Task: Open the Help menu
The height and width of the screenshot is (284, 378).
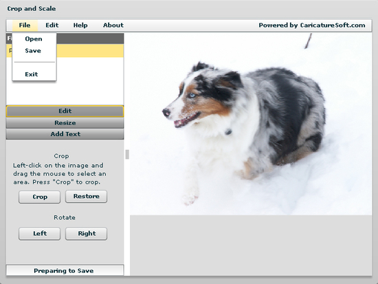Action: click(80, 25)
